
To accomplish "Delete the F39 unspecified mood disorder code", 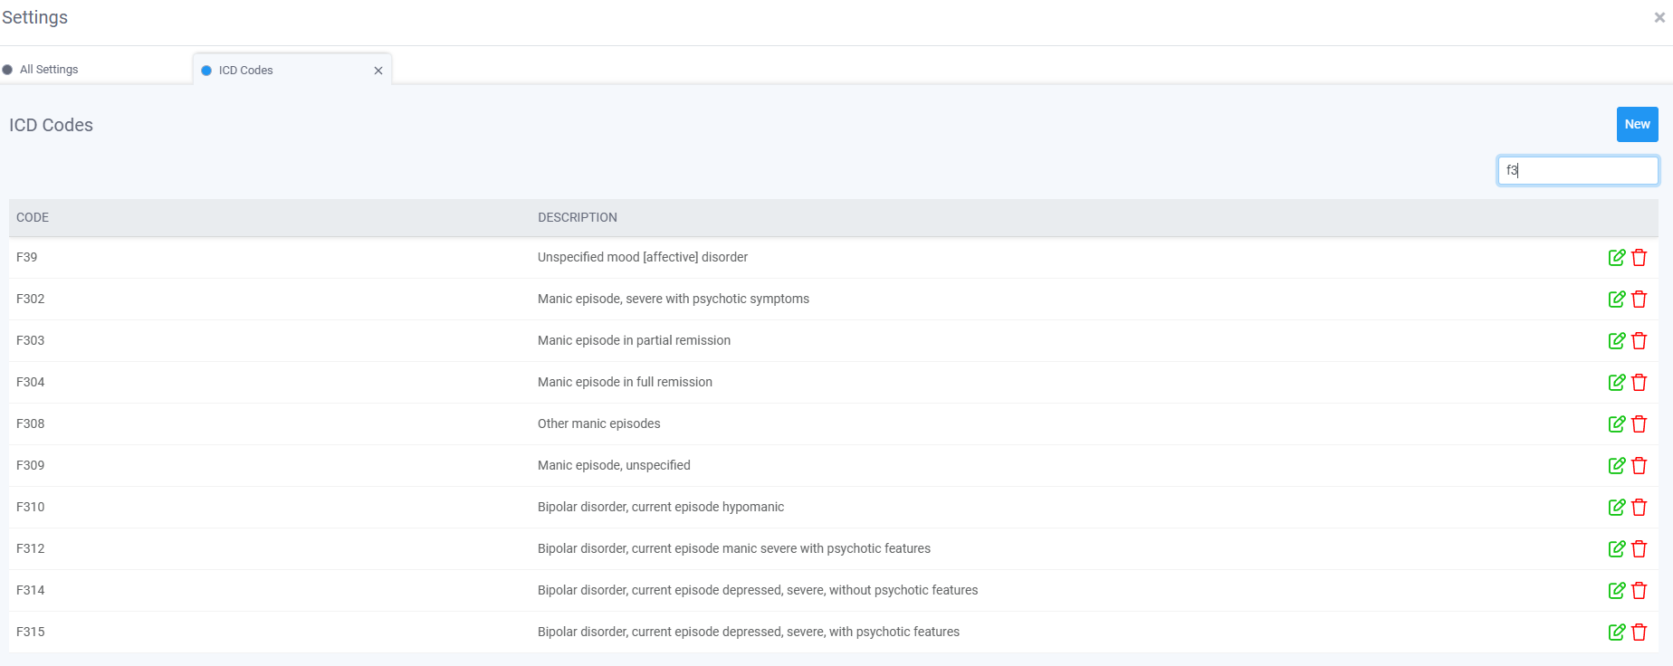I will (x=1639, y=258).
